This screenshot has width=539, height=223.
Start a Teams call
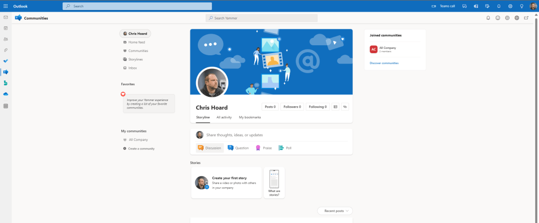click(443, 6)
